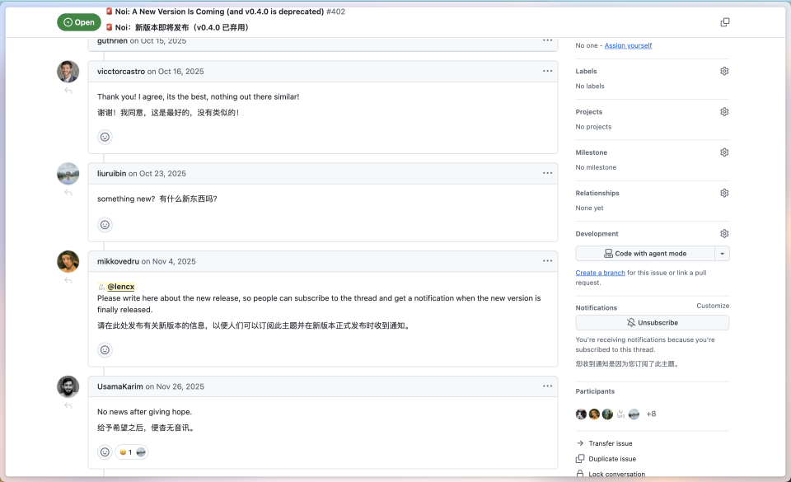Open the Labels gear settings
This screenshot has height=482, width=791.
click(724, 71)
